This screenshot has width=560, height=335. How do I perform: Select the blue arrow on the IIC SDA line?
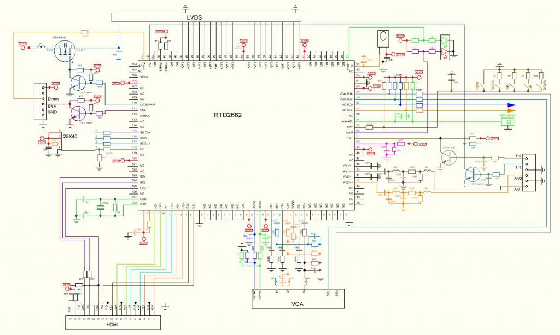pos(512,105)
